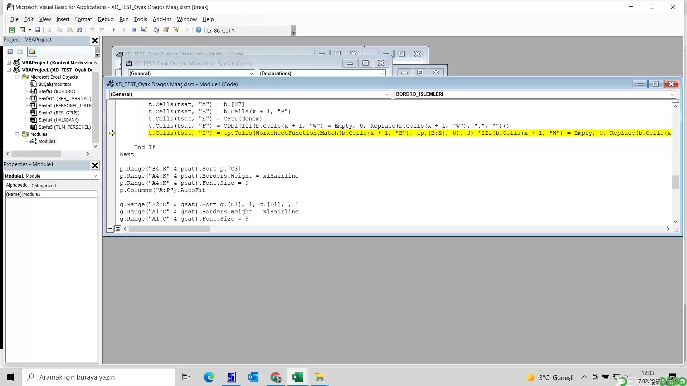Select Sayfa3 (BES_GİRİŞ) sheet object
Image resolution: width=687 pixels, height=386 pixels.
tap(59, 113)
